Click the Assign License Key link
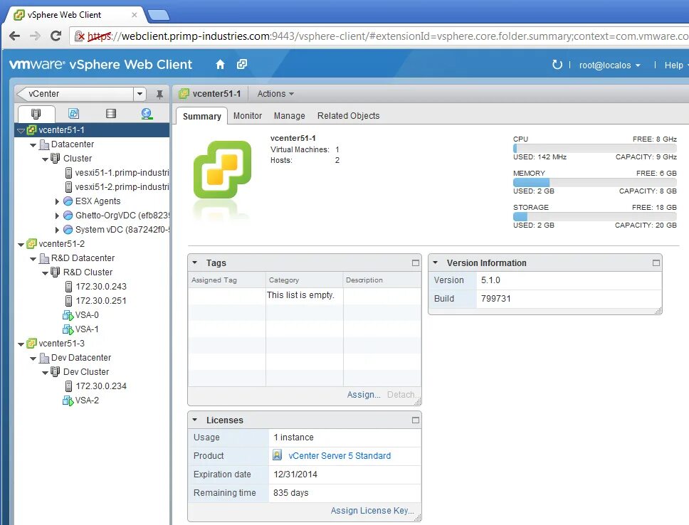This screenshot has height=525, width=689. tap(372, 510)
